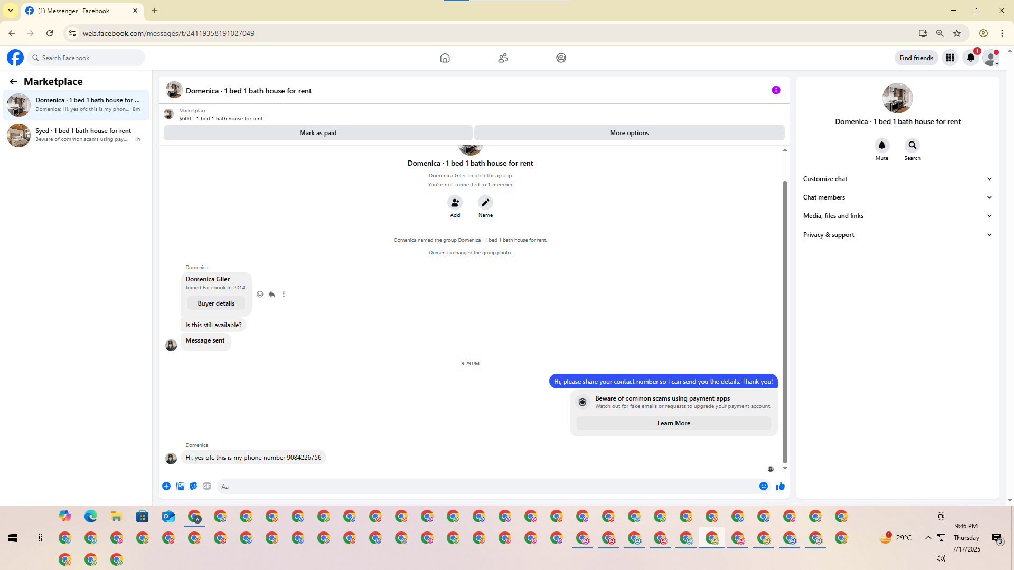The image size is (1014, 570).
Task: Expand the Privacy & support section
Action: click(x=897, y=235)
